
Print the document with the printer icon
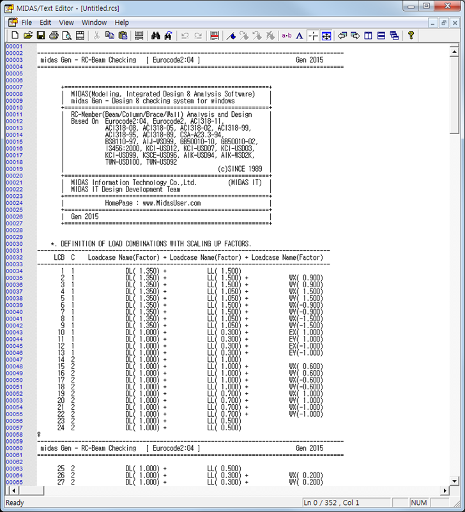tap(54, 36)
